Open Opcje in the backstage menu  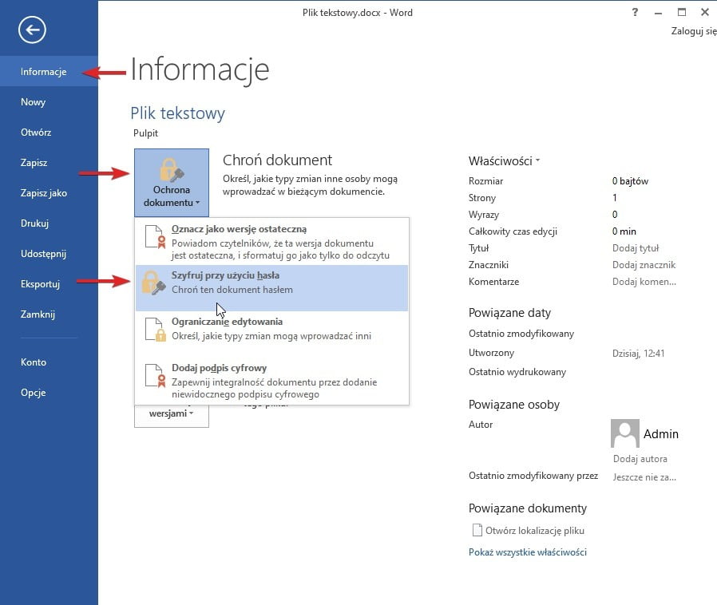coord(34,393)
